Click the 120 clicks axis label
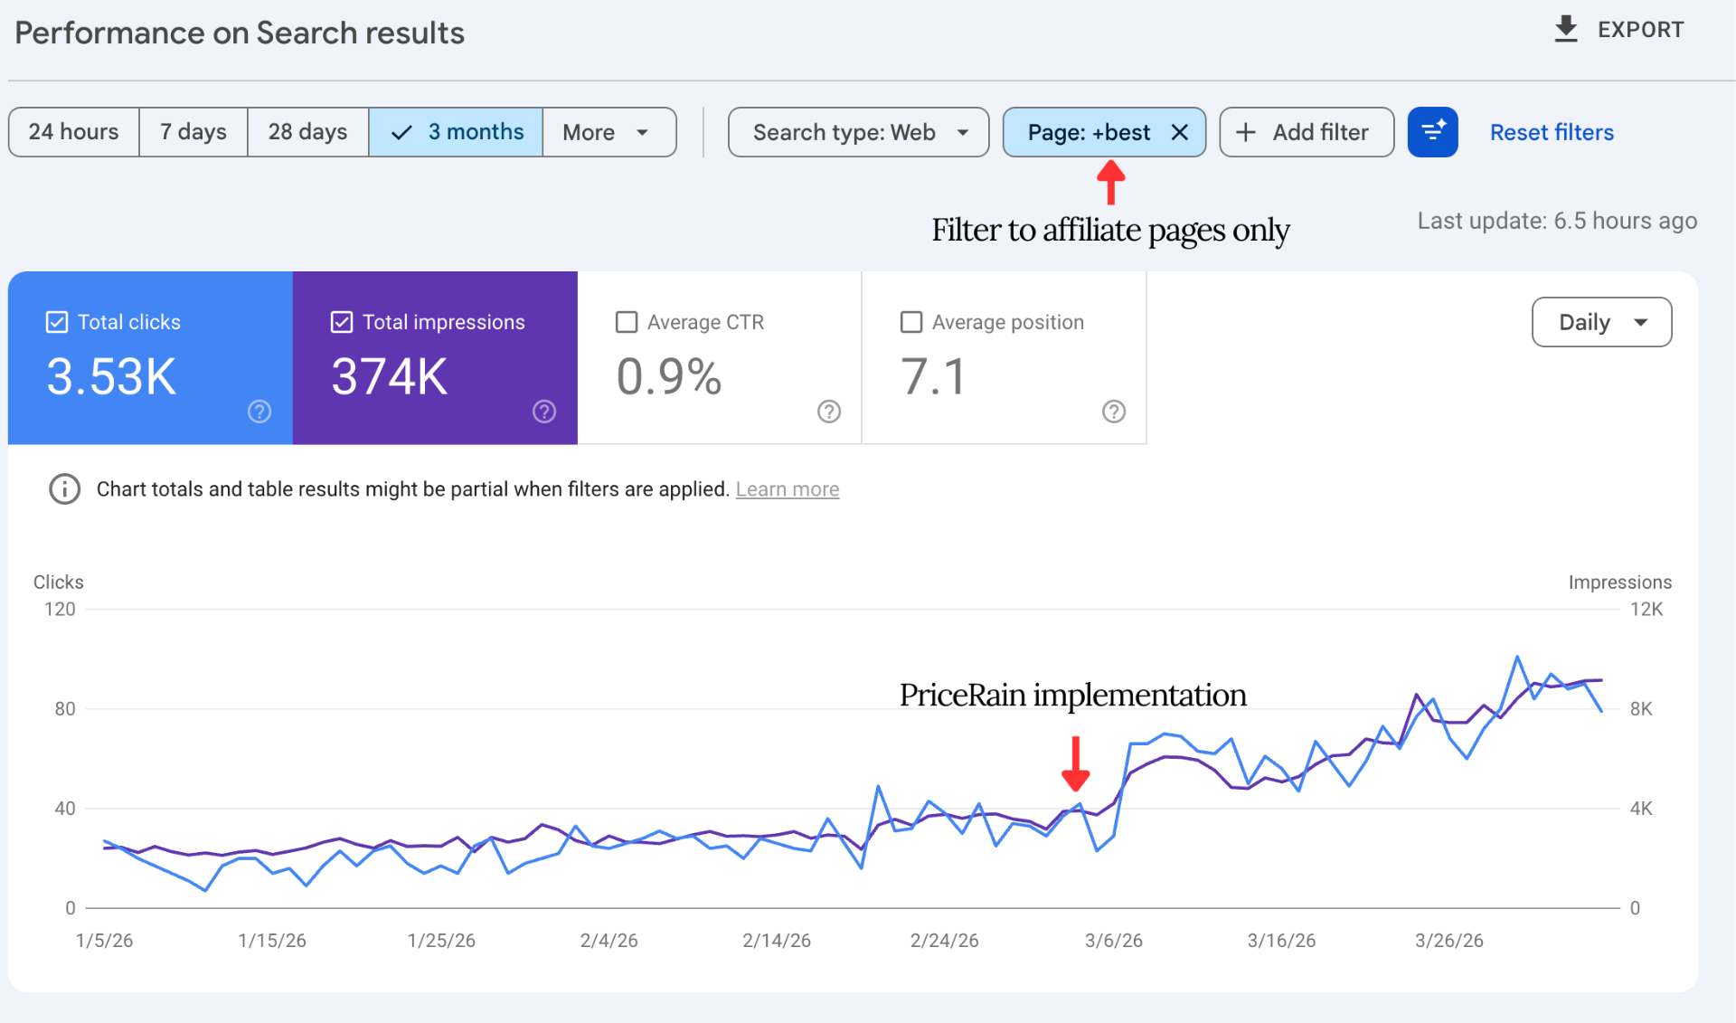This screenshot has height=1023, width=1736. click(x=60, y=610)
